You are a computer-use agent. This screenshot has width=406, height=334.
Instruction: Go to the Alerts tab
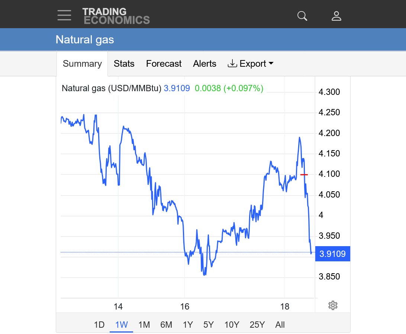coord(204,64)
